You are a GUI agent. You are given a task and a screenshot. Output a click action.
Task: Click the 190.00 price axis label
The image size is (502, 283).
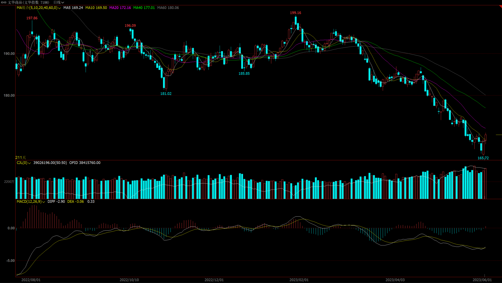coord(9,54)
